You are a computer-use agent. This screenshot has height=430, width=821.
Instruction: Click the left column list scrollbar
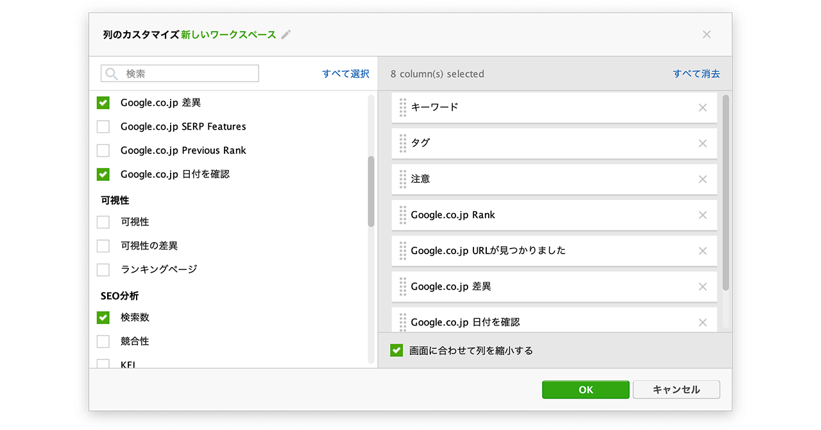tap(371, 191)
